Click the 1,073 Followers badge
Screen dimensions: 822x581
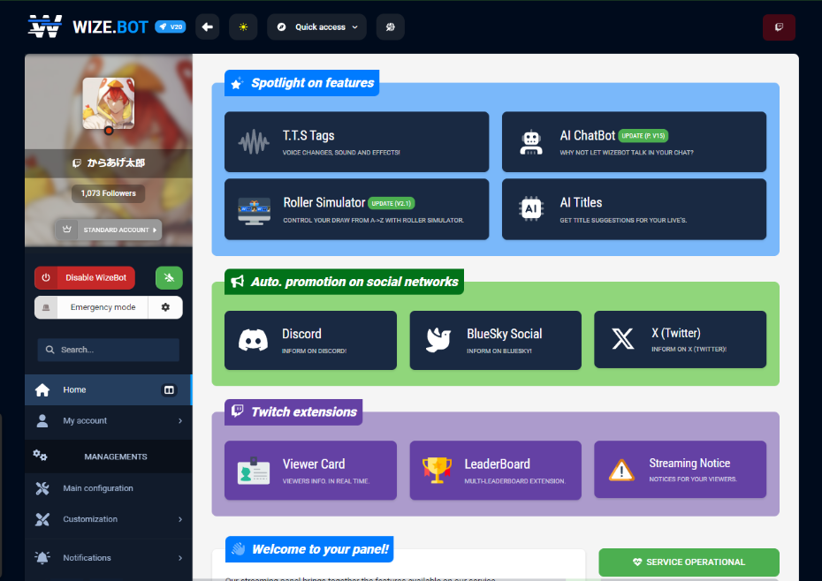click(x=109, y=193)
